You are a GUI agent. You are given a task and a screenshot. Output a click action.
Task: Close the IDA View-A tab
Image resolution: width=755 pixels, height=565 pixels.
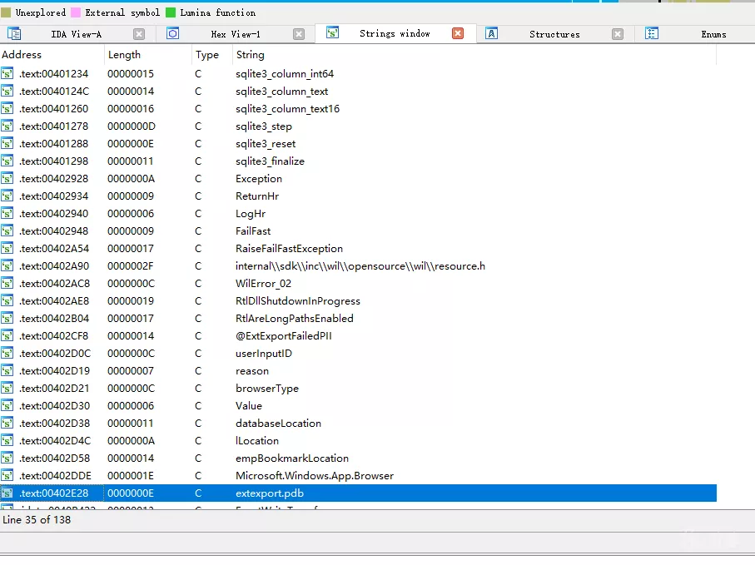click(139, 34)
